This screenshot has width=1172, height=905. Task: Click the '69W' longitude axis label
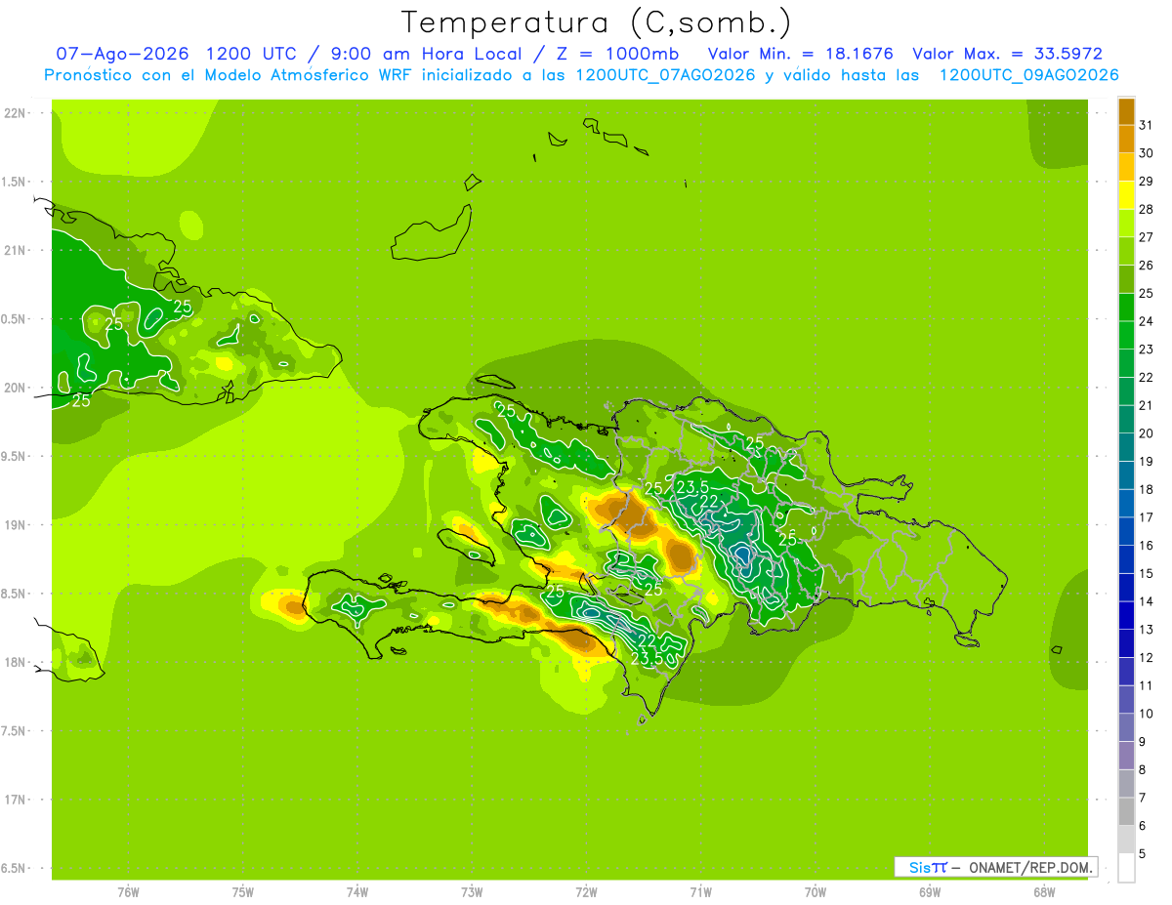[930, 892]
